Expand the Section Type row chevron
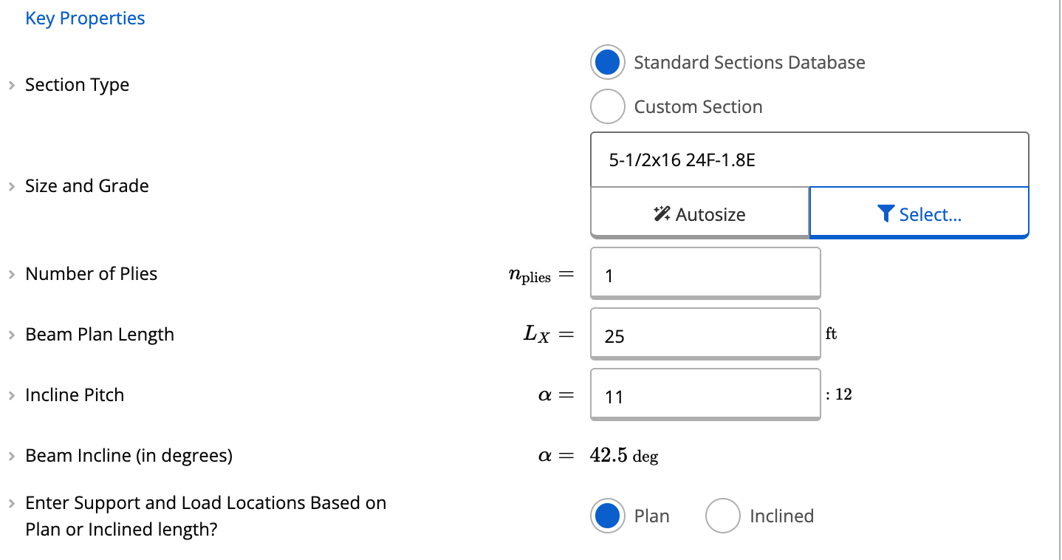 12,86
